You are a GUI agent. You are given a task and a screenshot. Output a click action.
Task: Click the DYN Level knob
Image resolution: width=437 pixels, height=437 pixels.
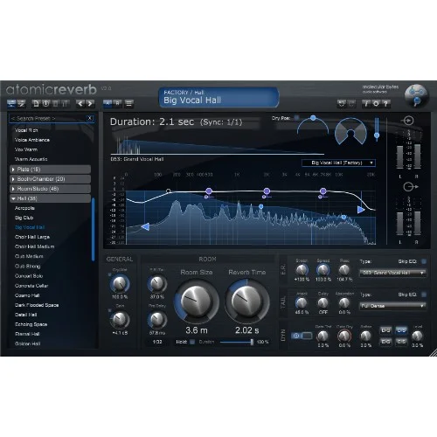[417, 336]
